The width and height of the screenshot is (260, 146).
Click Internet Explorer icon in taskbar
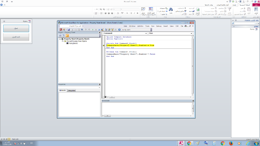pos(248,143)
